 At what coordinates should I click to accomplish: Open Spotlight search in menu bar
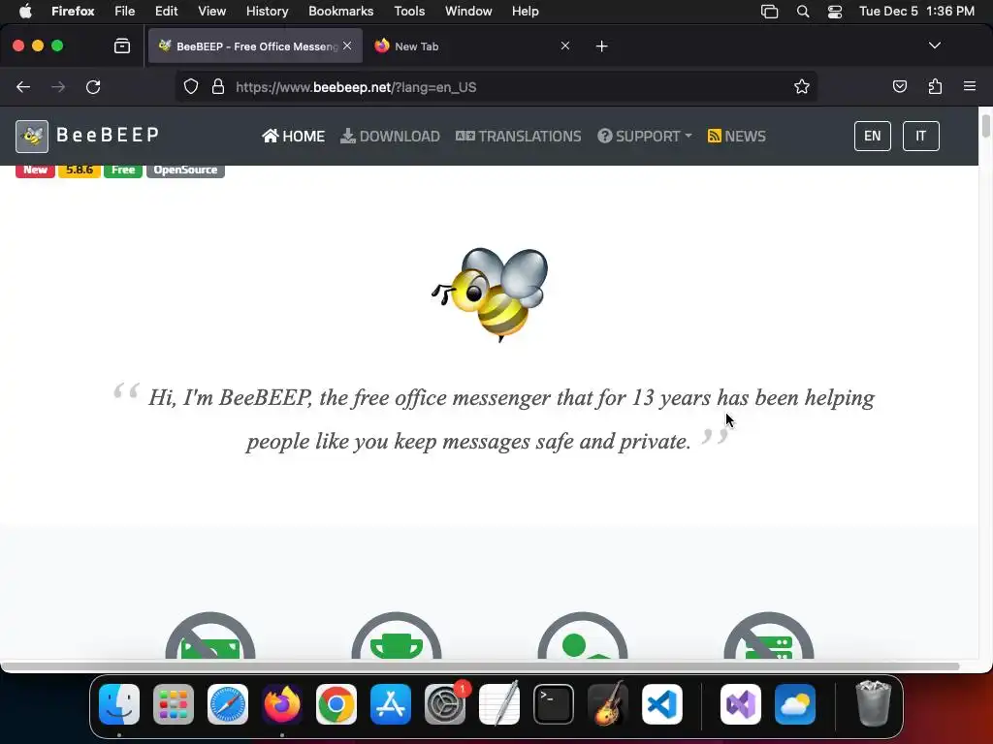[x=802, y=11]
